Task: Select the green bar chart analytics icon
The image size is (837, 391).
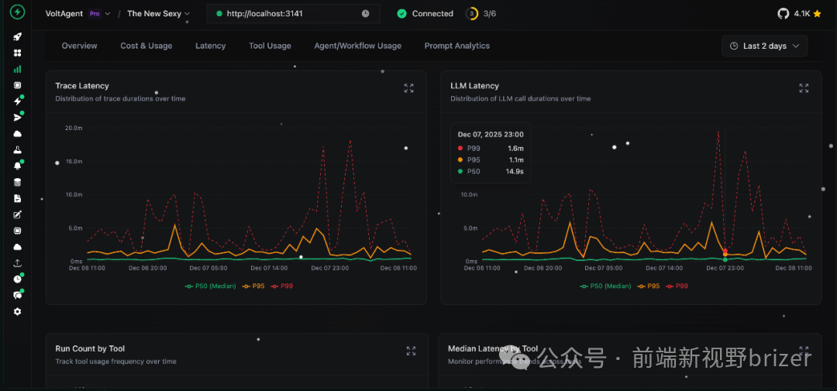Action: [17, 69]
